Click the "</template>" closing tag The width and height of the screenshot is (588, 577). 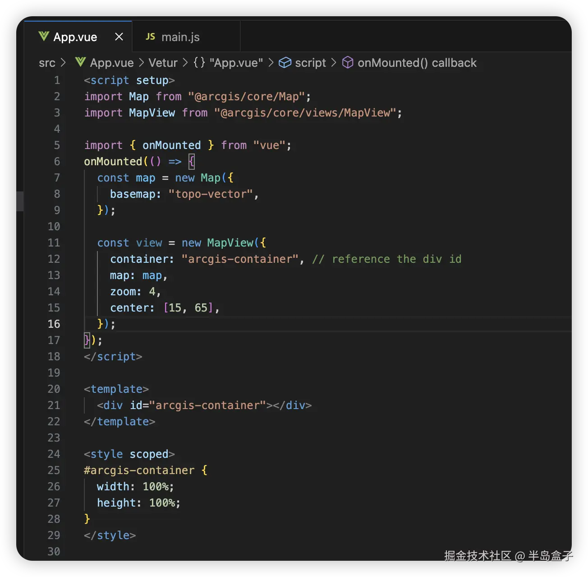point(119,422)
